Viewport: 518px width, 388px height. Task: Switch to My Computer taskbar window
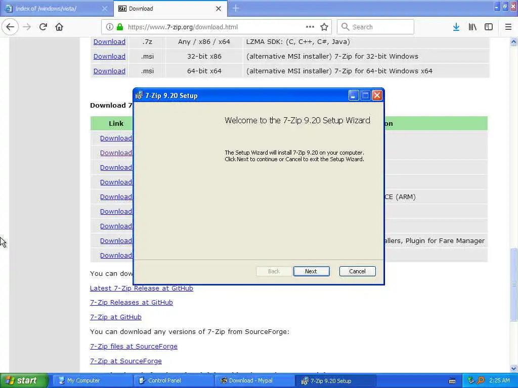point(92,381)
